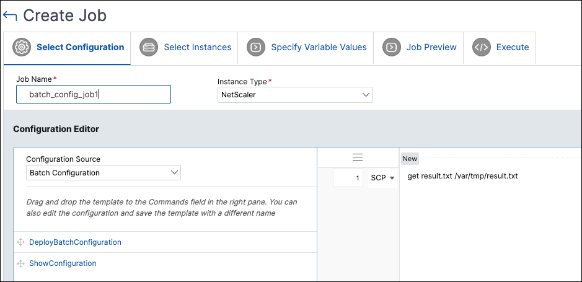This screenshot has height=282, width=582.
Task: Click the gear icon of Select Configuration
Action: pyautogui.click(x=22, y=47)
